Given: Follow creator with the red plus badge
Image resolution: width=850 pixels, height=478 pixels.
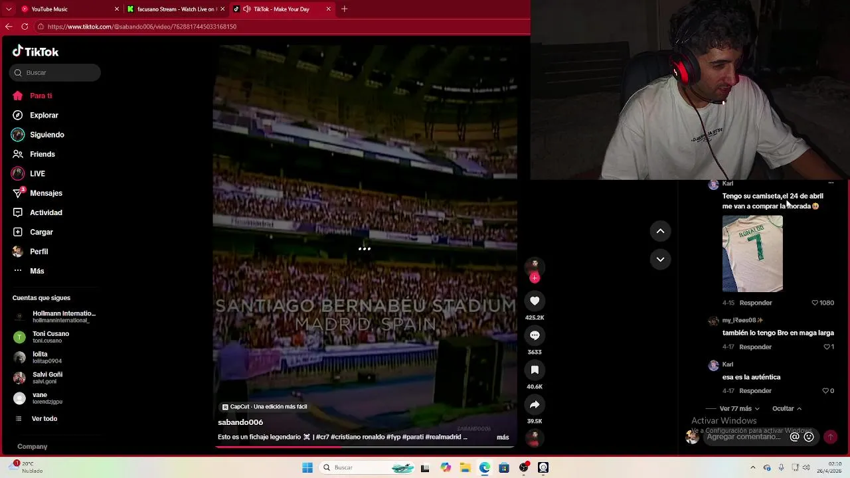Looking at the screenshot, I should coord(535,278).
